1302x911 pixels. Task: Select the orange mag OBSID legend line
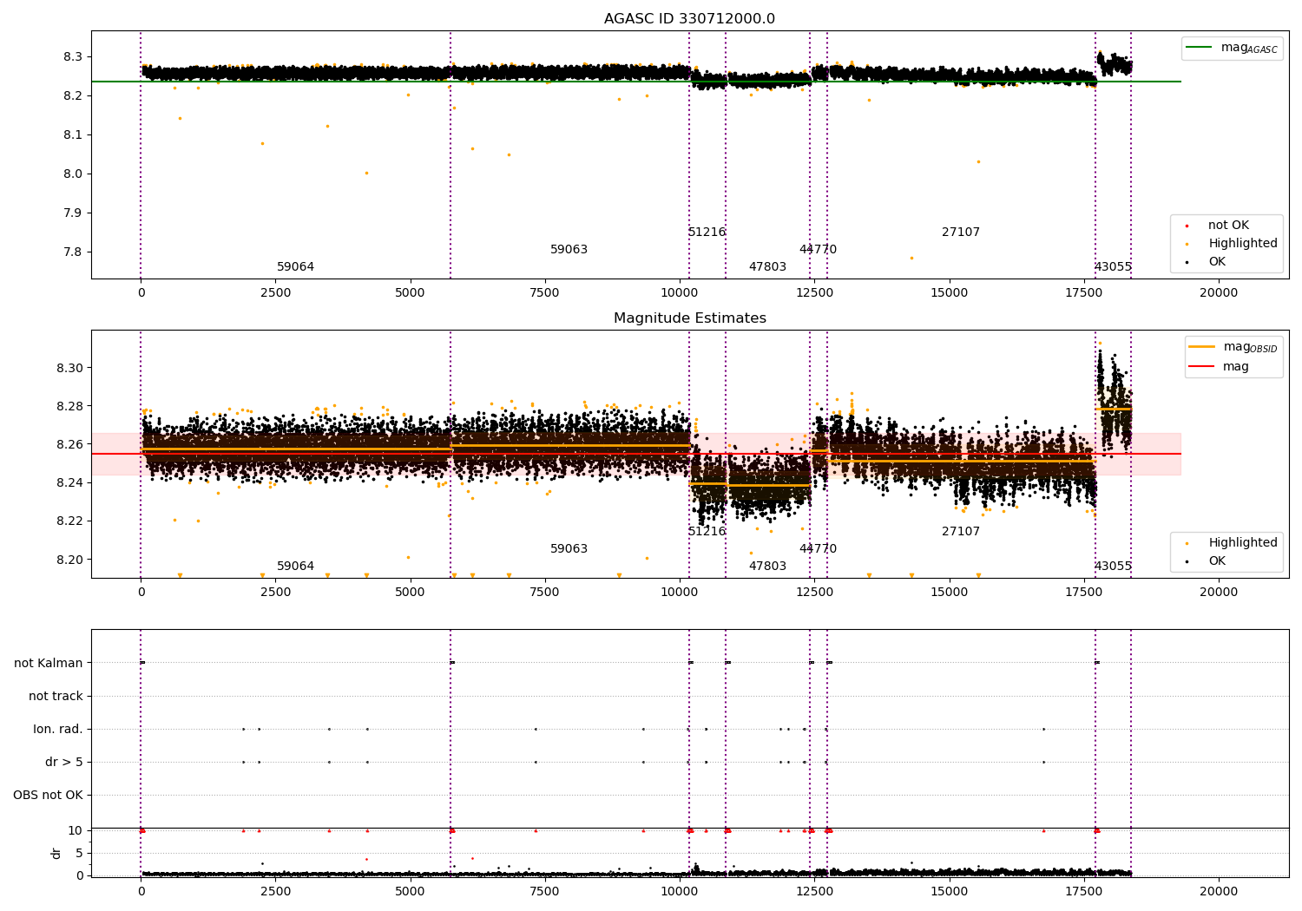(1202, 347)
